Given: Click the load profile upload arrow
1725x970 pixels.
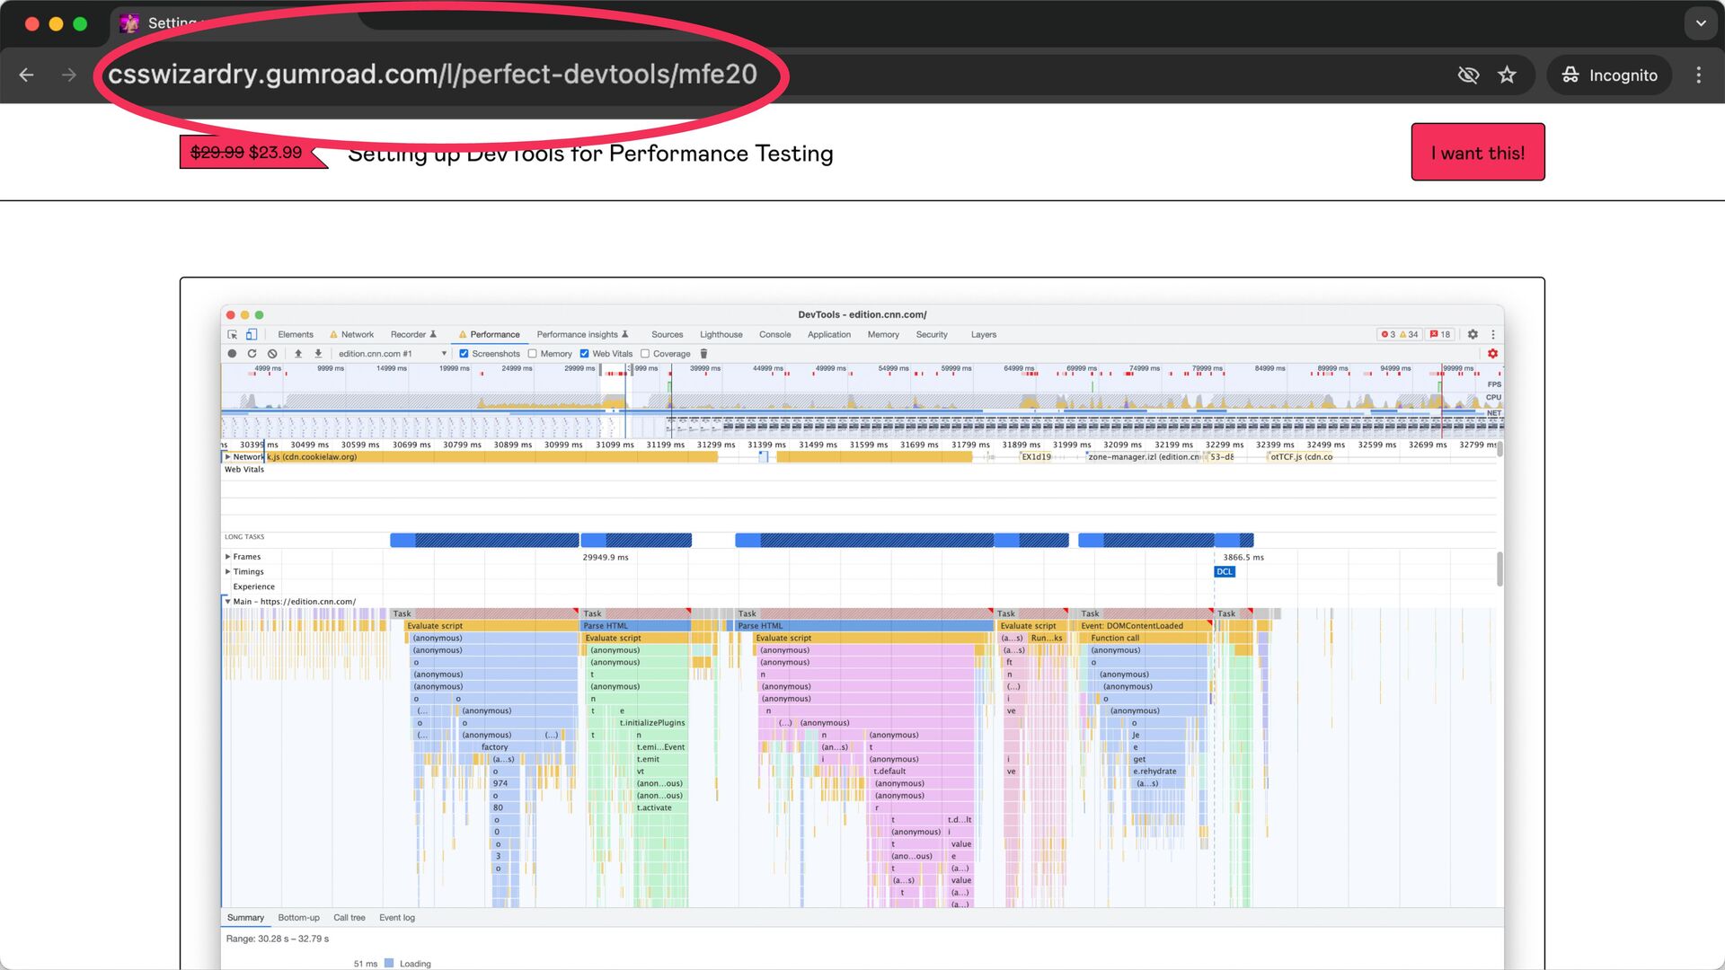Looking at the screenshot, I should click(298, 354).
